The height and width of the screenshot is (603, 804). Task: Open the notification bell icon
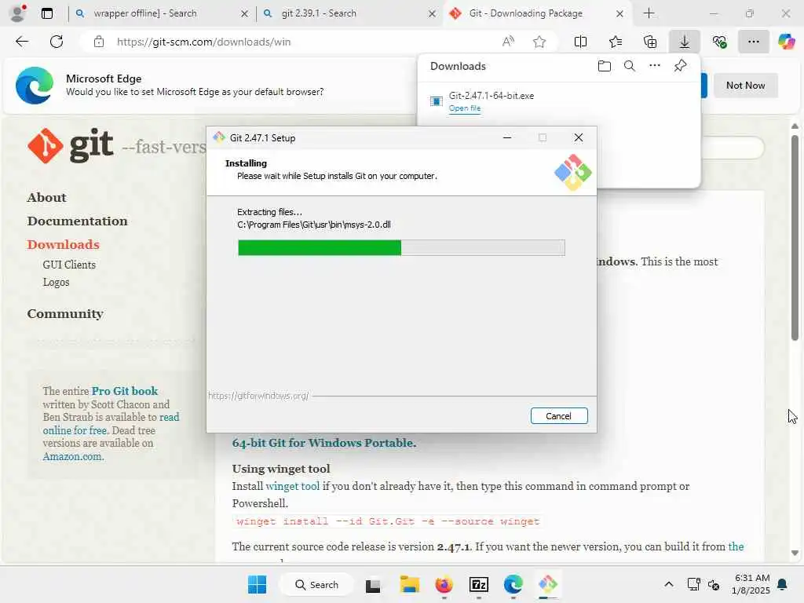point(783,584)
